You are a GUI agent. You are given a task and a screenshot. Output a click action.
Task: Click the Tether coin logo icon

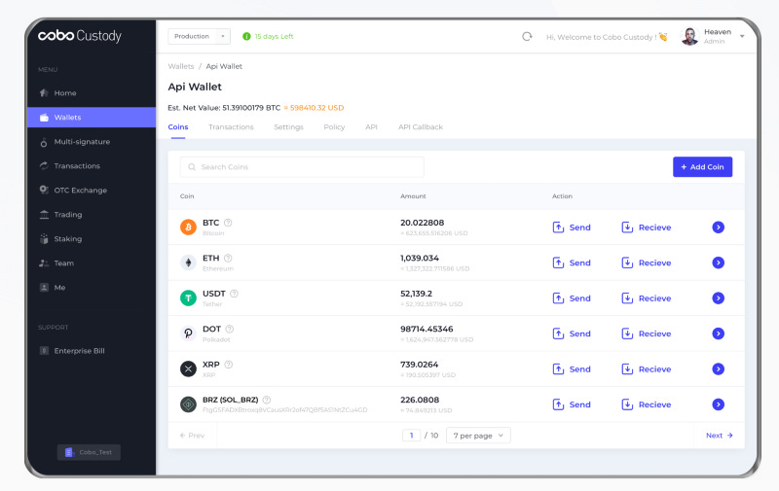tap(188, 298)
